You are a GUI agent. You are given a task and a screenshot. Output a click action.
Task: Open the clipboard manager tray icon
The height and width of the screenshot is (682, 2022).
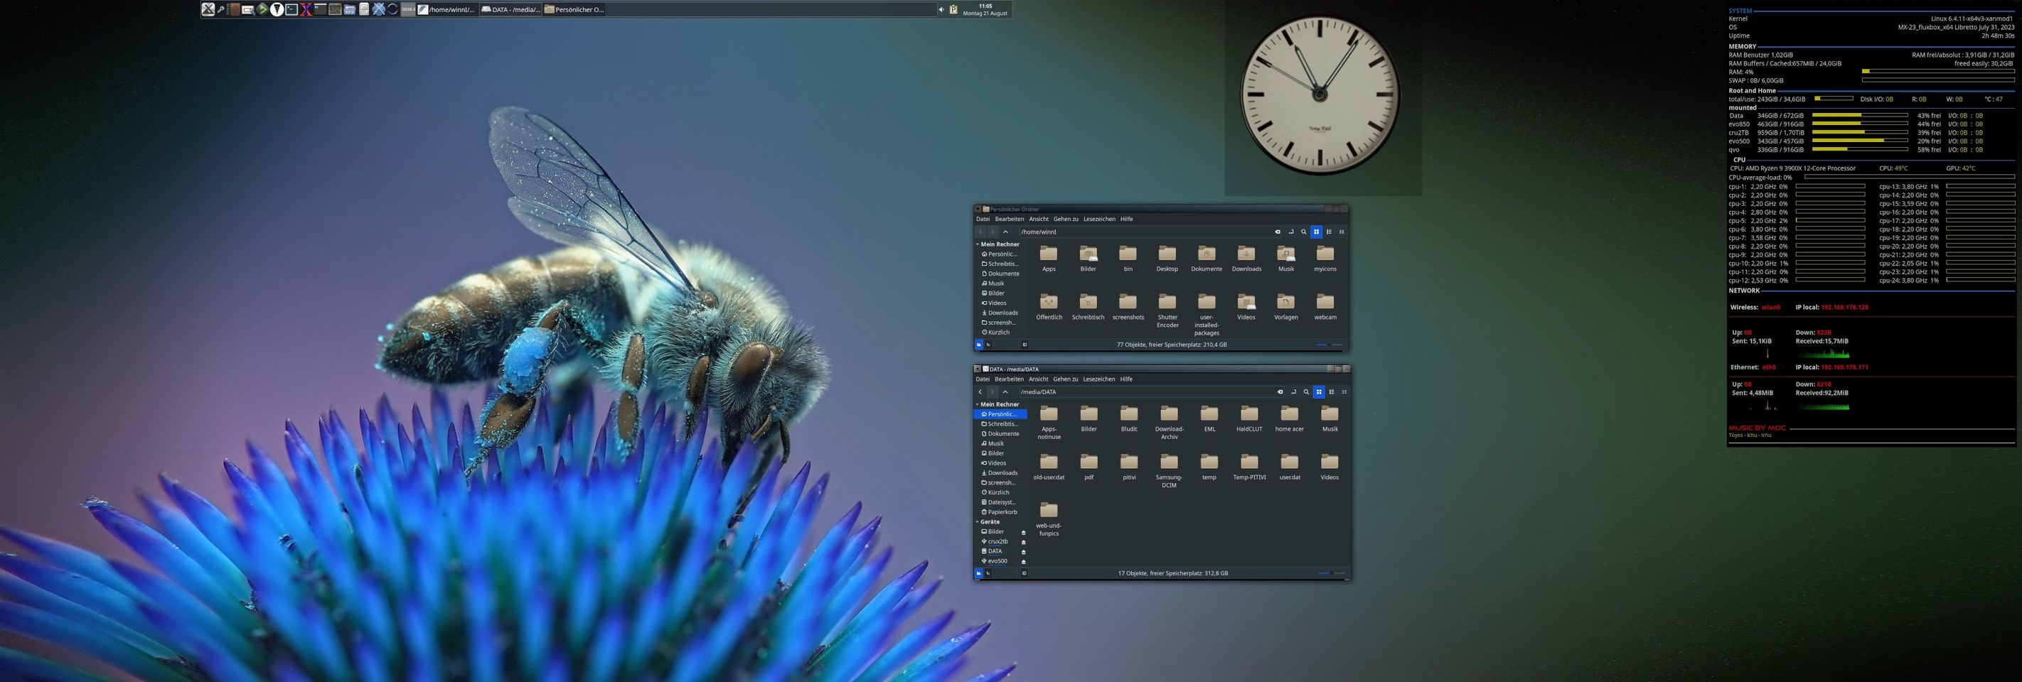click(953, 9)
